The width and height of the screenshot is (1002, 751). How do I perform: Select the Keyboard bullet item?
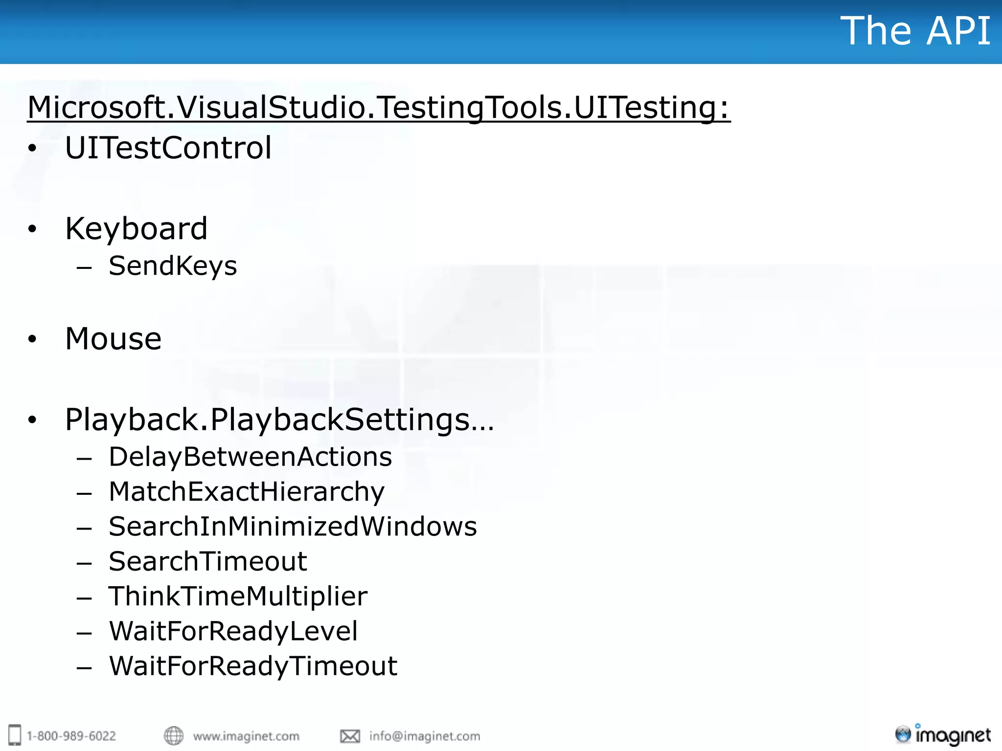coord(137,229)
